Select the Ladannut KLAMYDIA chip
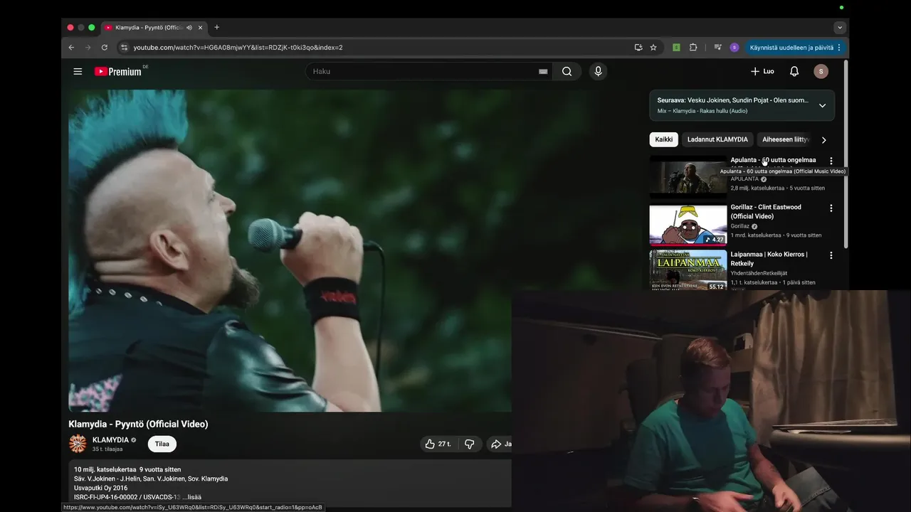The width and height of the screenshot is (911, 512). [717, 139]
